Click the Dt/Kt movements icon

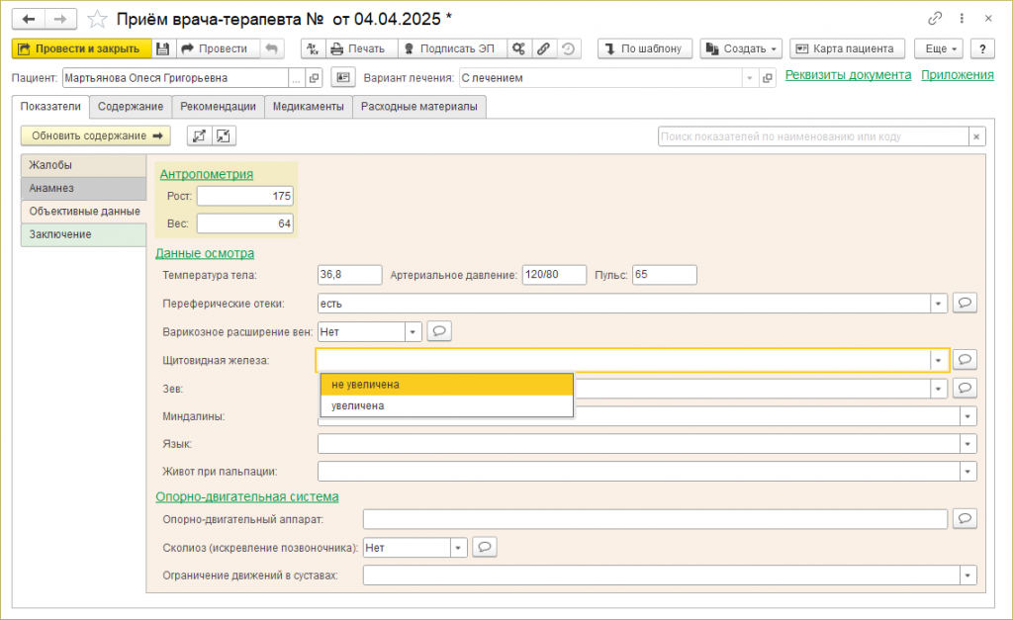tap(313, 48)
